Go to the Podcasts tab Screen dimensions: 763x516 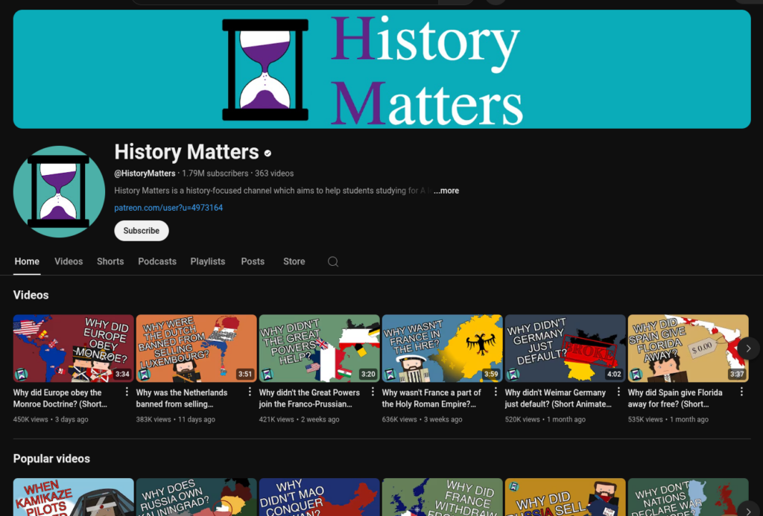point(157,261)
